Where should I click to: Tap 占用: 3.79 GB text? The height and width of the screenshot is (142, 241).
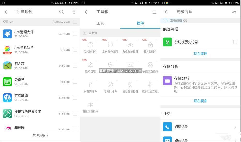coord(61,22)
